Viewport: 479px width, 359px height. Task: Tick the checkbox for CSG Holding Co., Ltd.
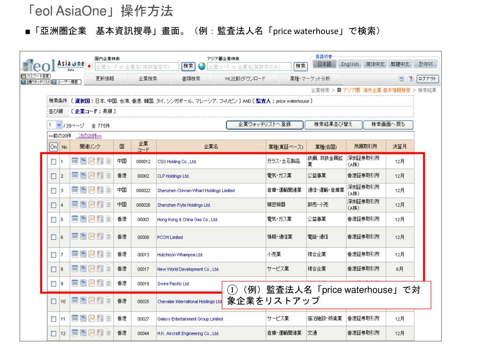click(54, 161)
